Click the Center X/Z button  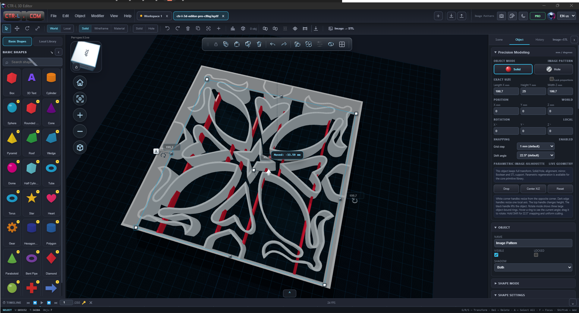click(x=533, y=189)
